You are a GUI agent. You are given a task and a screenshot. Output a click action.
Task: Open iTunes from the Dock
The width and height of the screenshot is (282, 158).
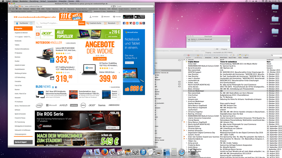tap(143, 152)
